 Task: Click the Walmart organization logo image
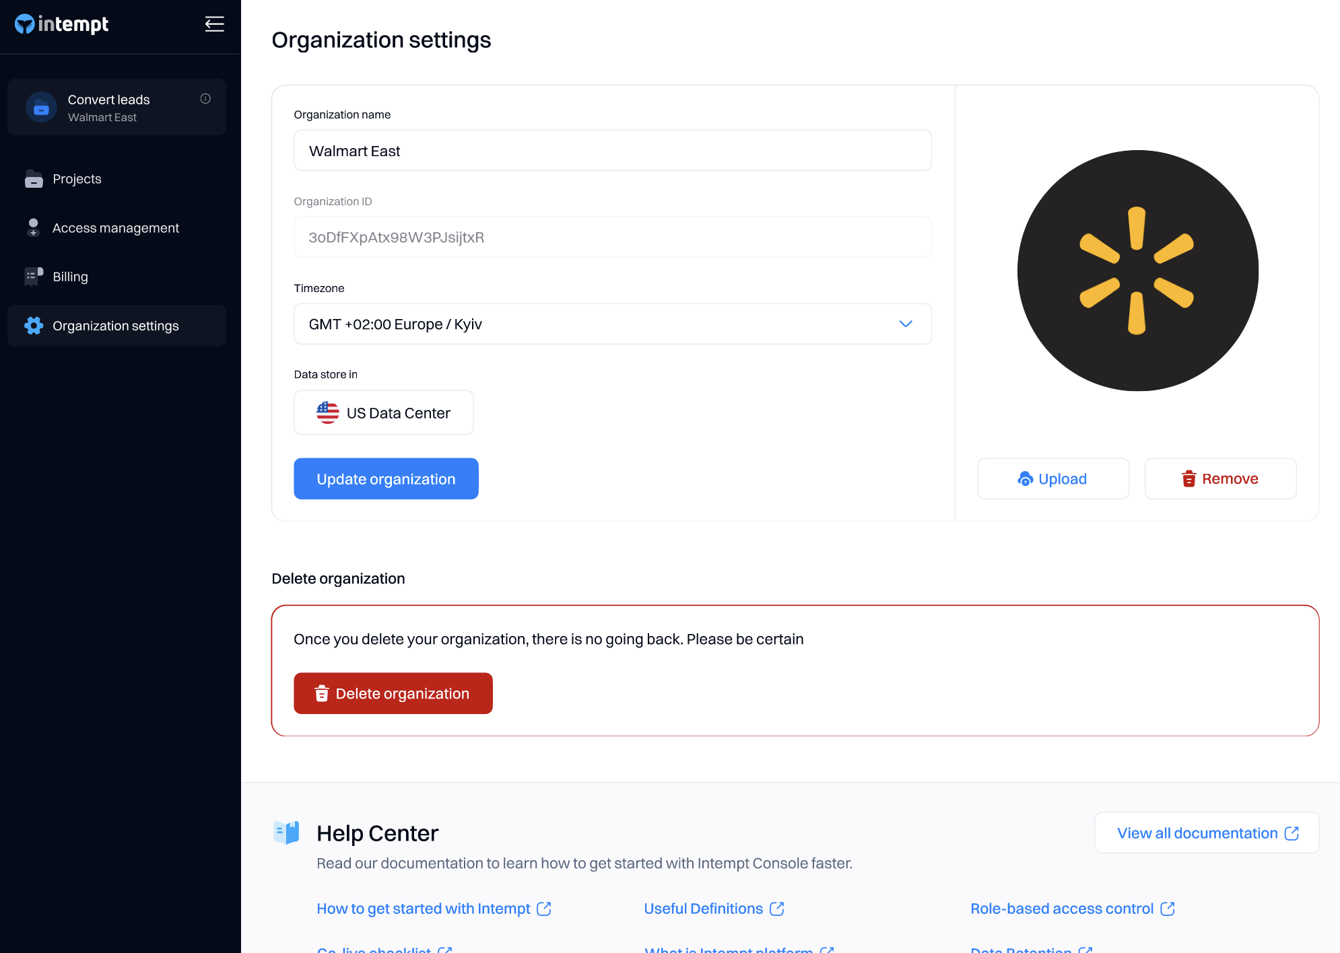pos(1137,271)
